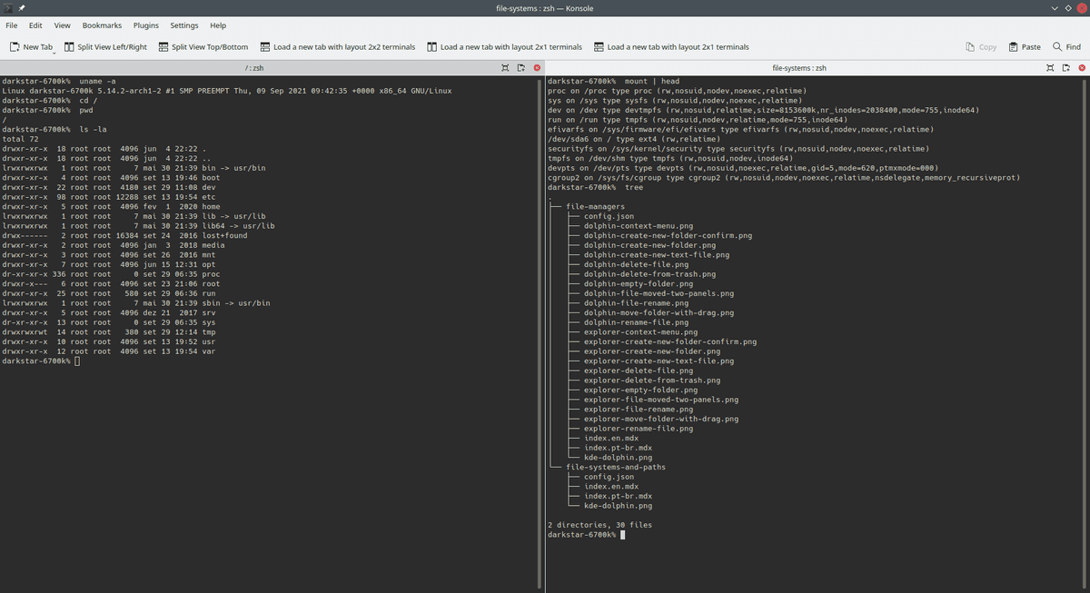
Task: Close the right file-systems split pane
Action: point(1081,68)
